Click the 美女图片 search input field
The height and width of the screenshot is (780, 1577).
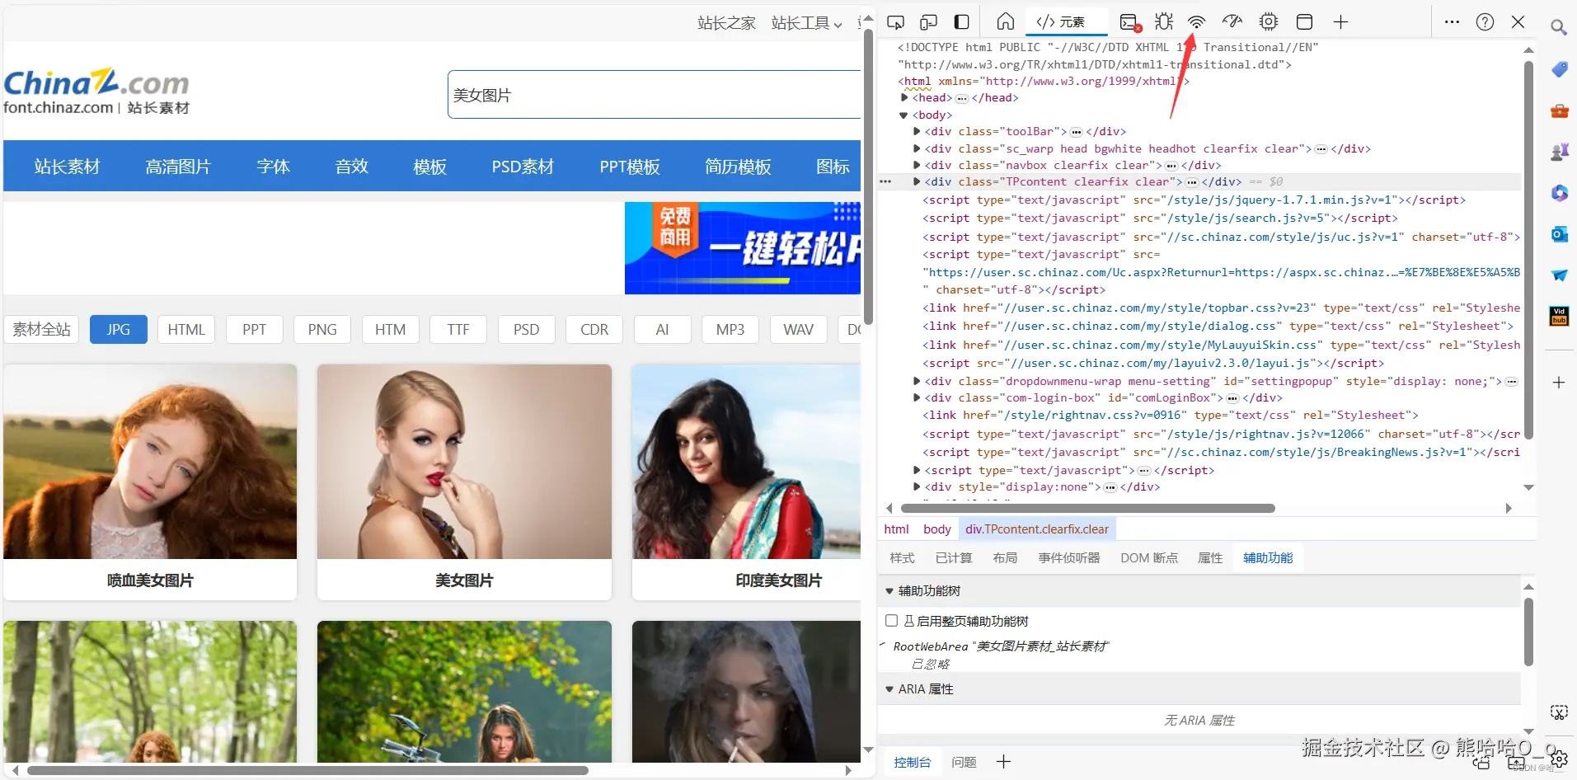tap(655, 95)
